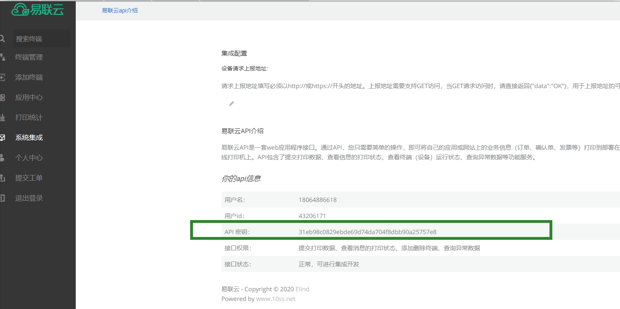Click the 接口状态 value 正常，可进行集成开发

329,264
